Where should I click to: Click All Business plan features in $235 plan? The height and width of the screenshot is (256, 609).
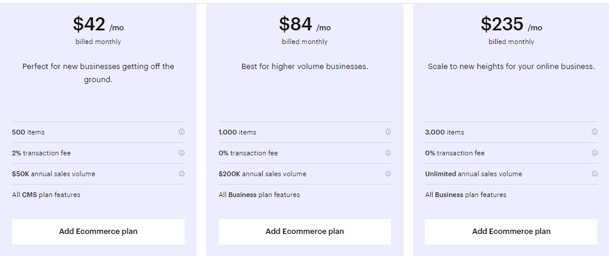466,195
